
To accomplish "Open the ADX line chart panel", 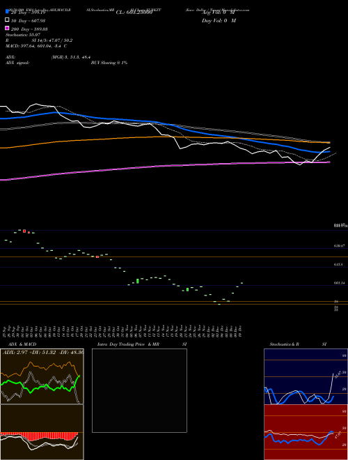I will pos(42,376).
